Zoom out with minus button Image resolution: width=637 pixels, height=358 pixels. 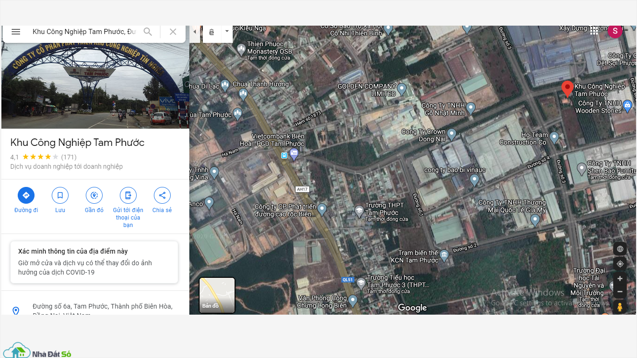620,292
